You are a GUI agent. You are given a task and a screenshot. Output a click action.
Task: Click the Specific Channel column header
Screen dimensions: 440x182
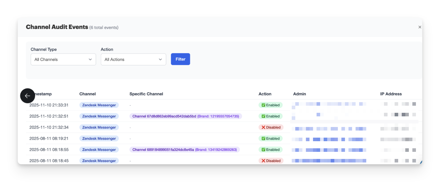[x=146, y=94]
